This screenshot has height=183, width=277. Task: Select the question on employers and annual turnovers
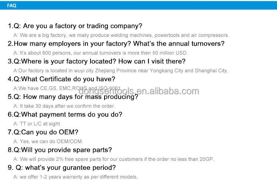[x=116, y=44]
